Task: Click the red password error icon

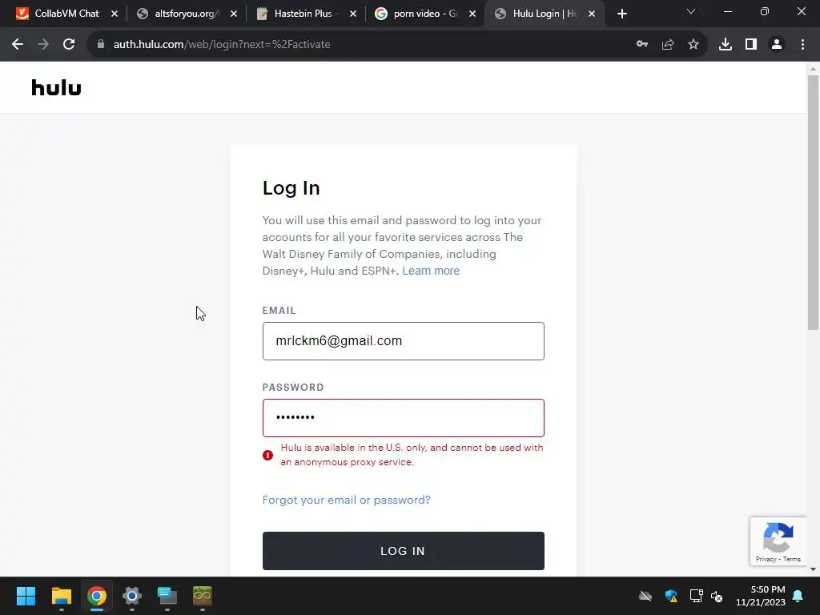Action: tap(267, 455)
